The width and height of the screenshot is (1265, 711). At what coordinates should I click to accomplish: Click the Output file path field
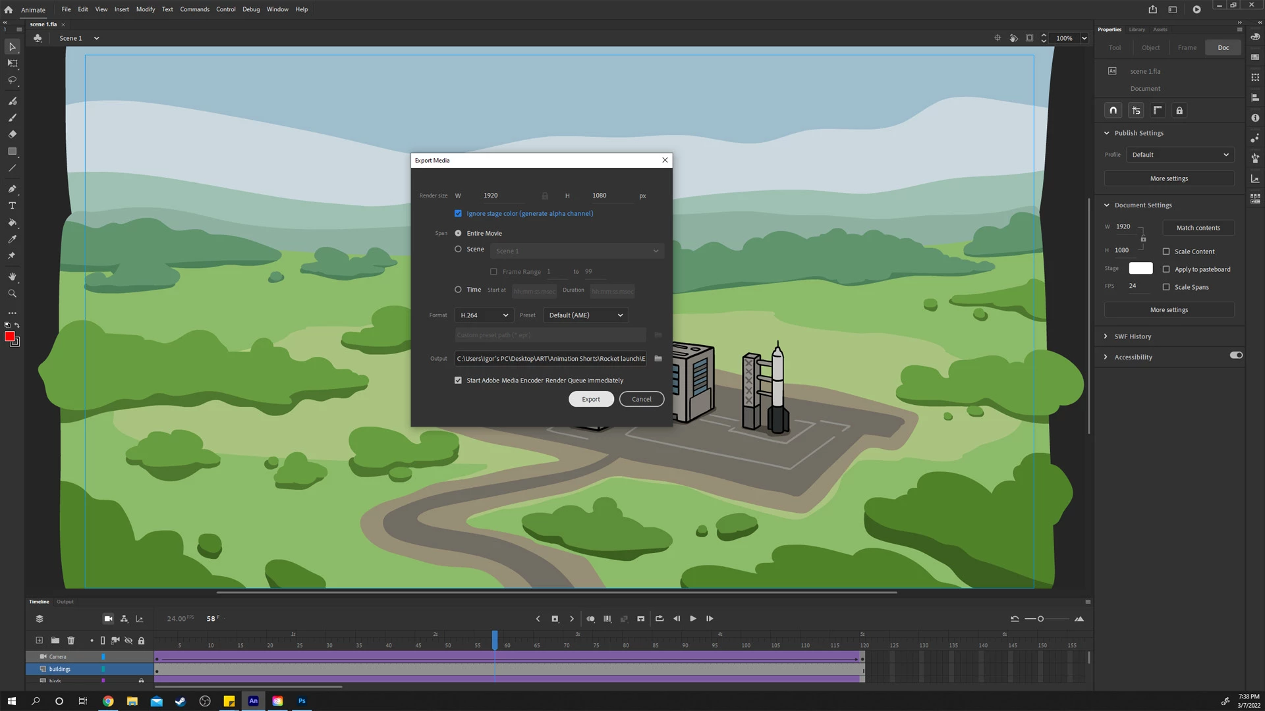[x=550, y=359]
